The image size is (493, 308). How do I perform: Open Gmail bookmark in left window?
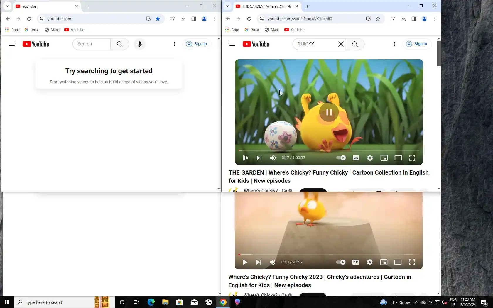(32, 30)
